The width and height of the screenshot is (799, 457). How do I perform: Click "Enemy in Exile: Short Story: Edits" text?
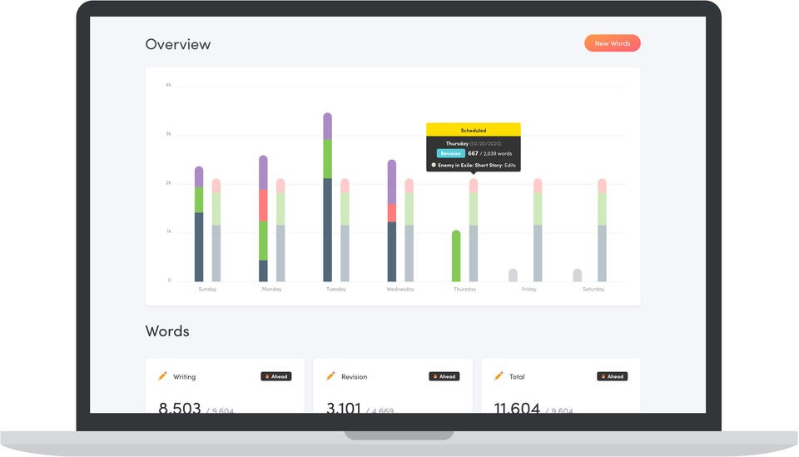pos(476,165)
